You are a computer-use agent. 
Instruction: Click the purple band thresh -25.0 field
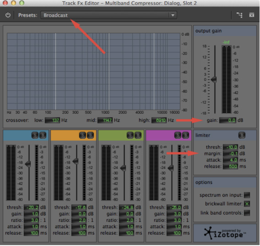[174, 207]
